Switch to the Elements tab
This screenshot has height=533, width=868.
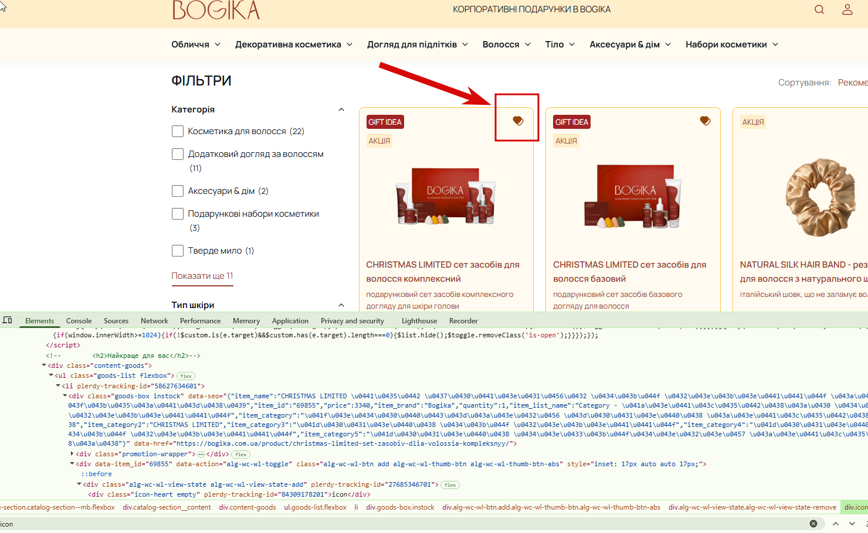(x=39, y=321)
